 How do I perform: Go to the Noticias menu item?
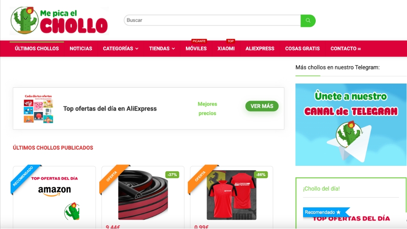coord(81,48)
